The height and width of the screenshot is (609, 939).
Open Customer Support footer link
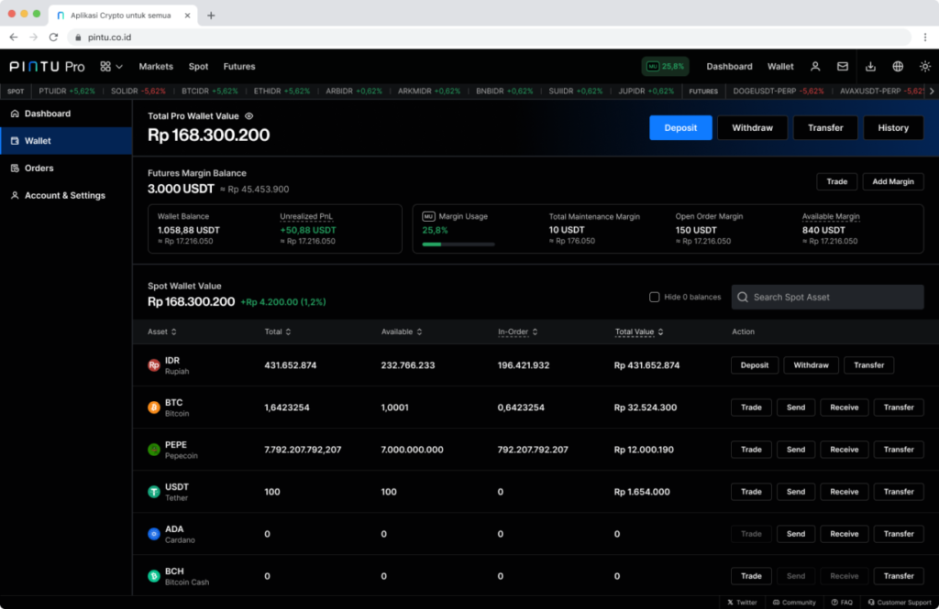click(x=900, y=603)
